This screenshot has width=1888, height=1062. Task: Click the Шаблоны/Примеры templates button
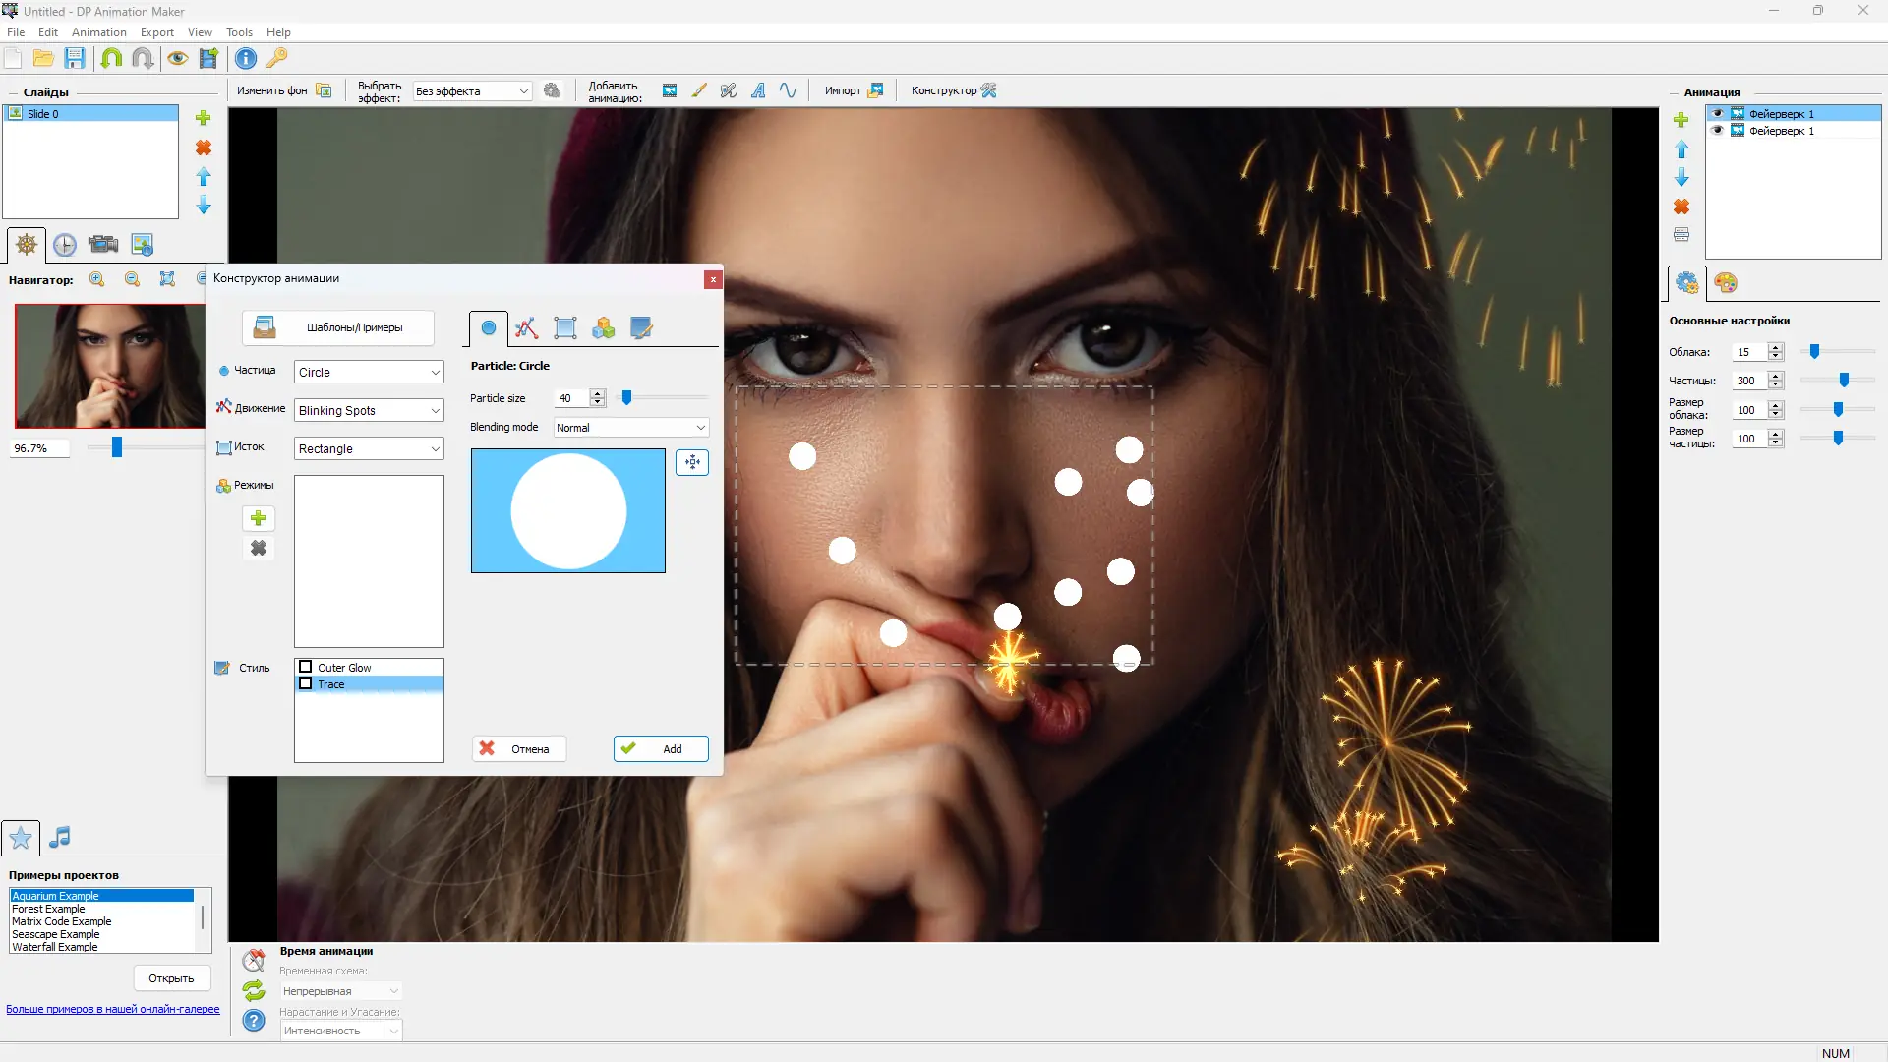point(338,328)
